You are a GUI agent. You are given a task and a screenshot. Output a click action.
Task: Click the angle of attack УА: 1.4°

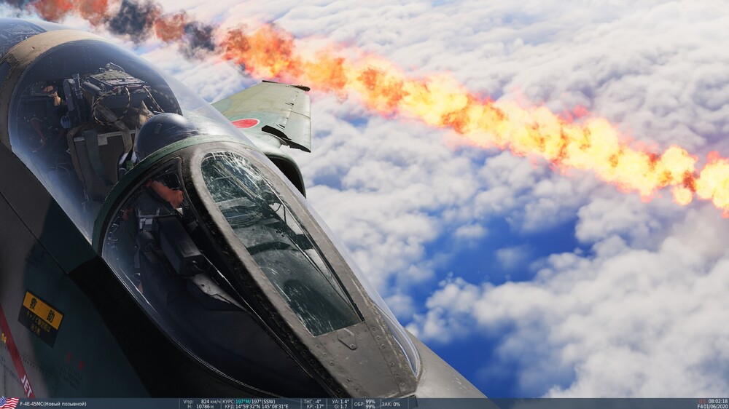[340, 402]
